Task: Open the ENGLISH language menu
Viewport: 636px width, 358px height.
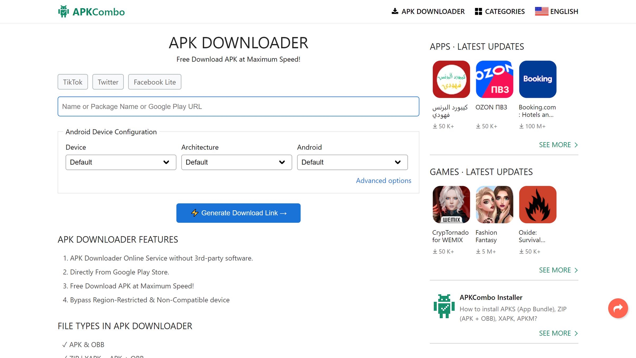Action: click(x=564, y=11)
